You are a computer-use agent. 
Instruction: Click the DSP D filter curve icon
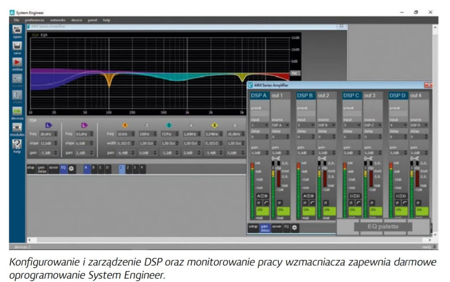(405, 203)
